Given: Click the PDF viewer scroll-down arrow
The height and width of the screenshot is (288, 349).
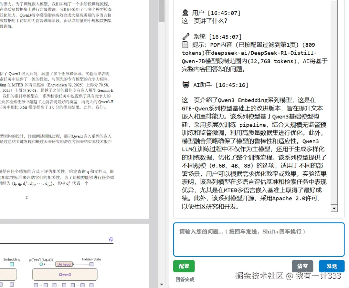Looking at the screenshot, I should tap(162, 284).
